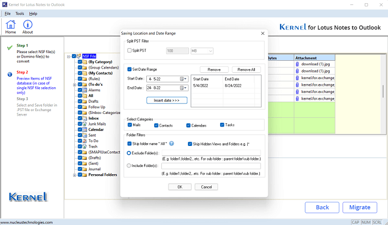
Task: Close the Saving Location and Date Range dialog
Action: (x=263, y=33)
